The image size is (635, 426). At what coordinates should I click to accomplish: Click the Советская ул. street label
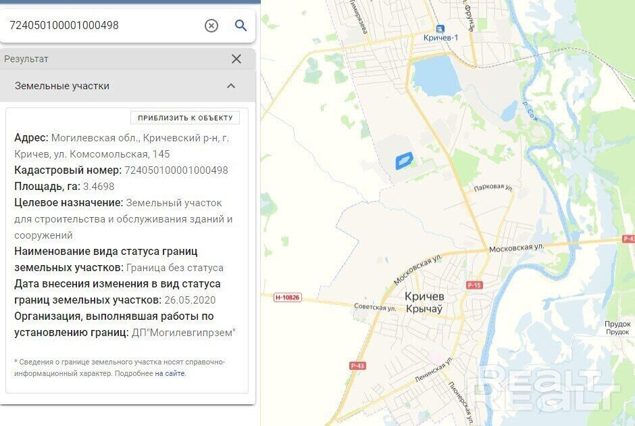(375, 307)
